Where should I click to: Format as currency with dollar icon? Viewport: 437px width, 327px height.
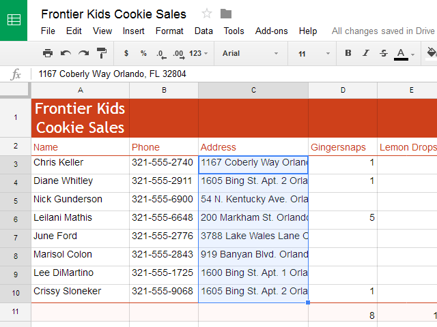pyautogui.click(x=126, y=53)
